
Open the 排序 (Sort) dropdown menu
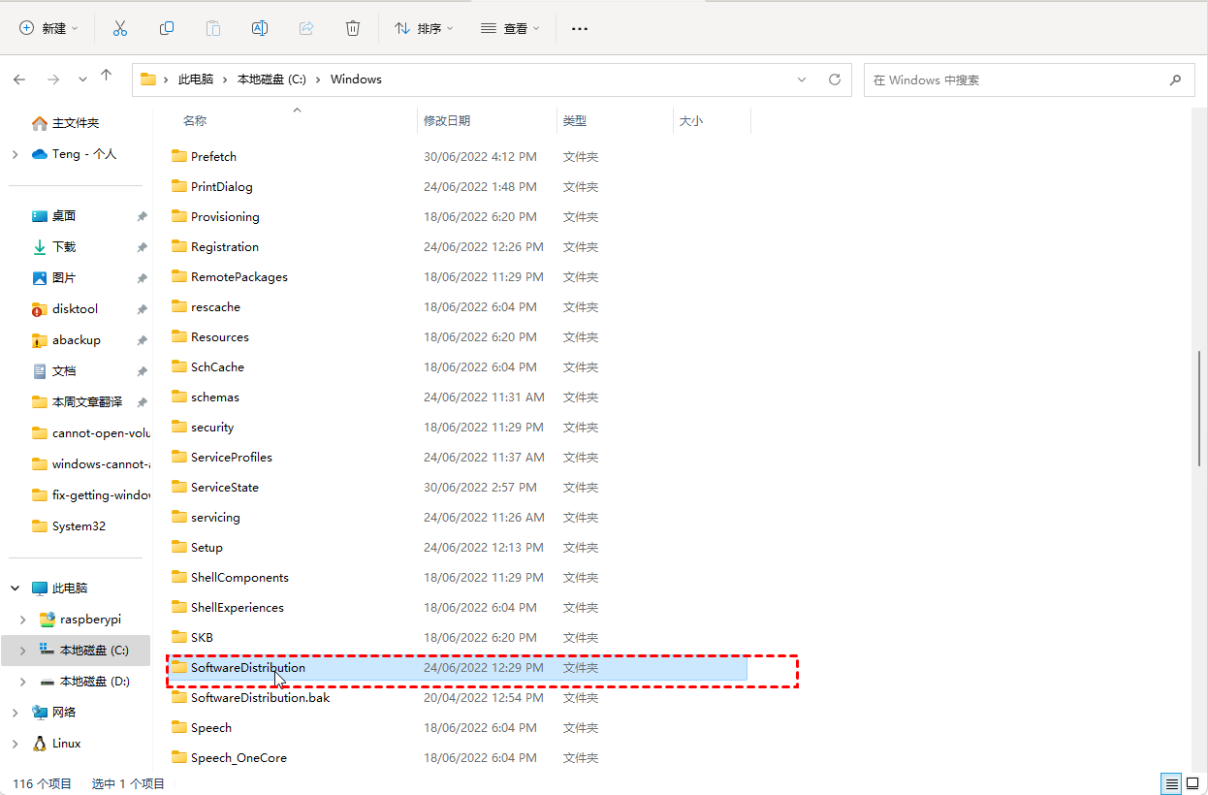click(424, 29)
